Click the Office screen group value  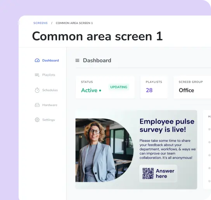pos(187,90)
